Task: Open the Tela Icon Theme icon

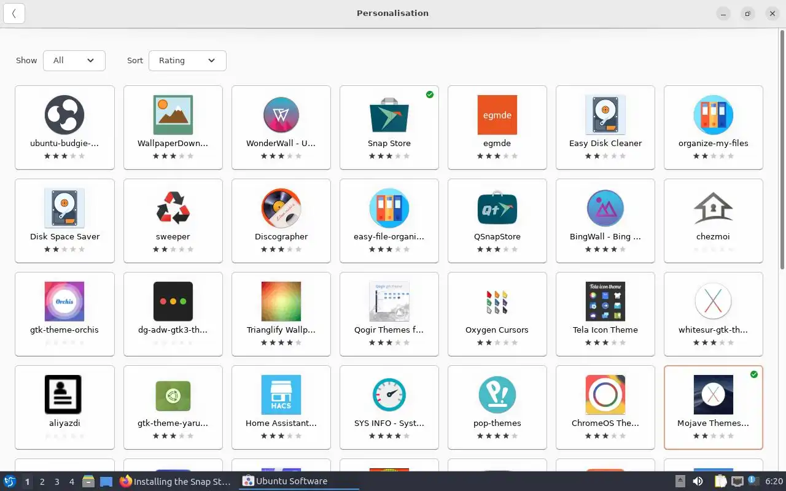Action: [x=605, y=301]
